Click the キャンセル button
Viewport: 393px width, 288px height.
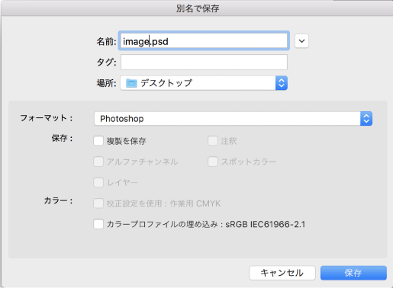coord(282,273)
